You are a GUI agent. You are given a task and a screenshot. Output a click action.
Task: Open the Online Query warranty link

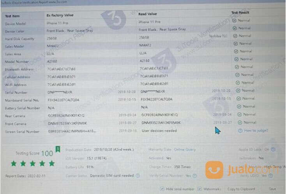point(185,149)
